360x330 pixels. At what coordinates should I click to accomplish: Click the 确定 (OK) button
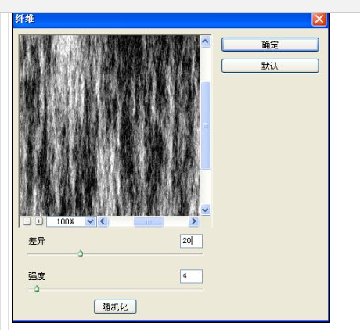point(270,45)
